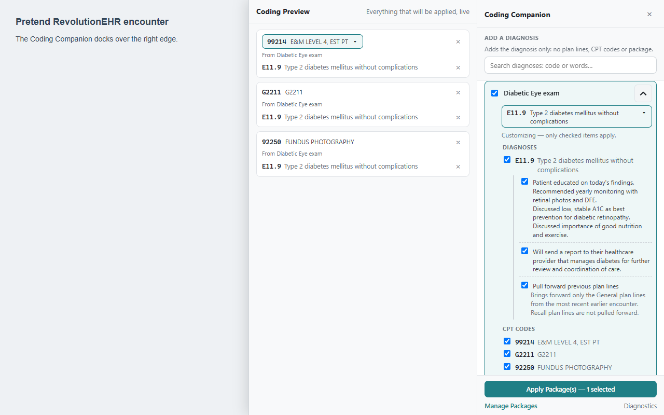Open E11.9 diagnosis dropdown in Companion
This screenshot has height=415, width=664.
576,117
